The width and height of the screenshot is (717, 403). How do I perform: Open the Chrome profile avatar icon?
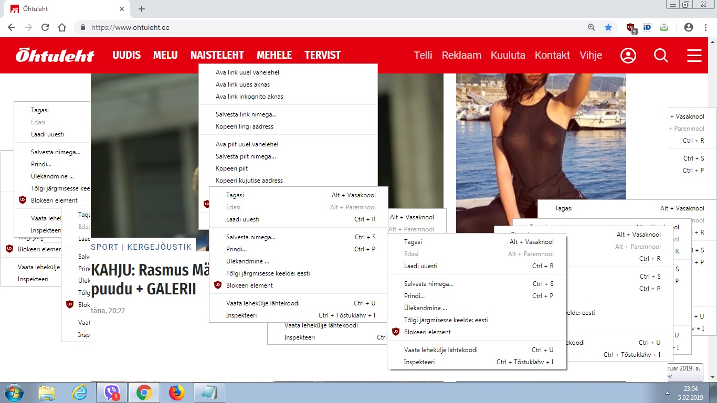tap(689, 27)
